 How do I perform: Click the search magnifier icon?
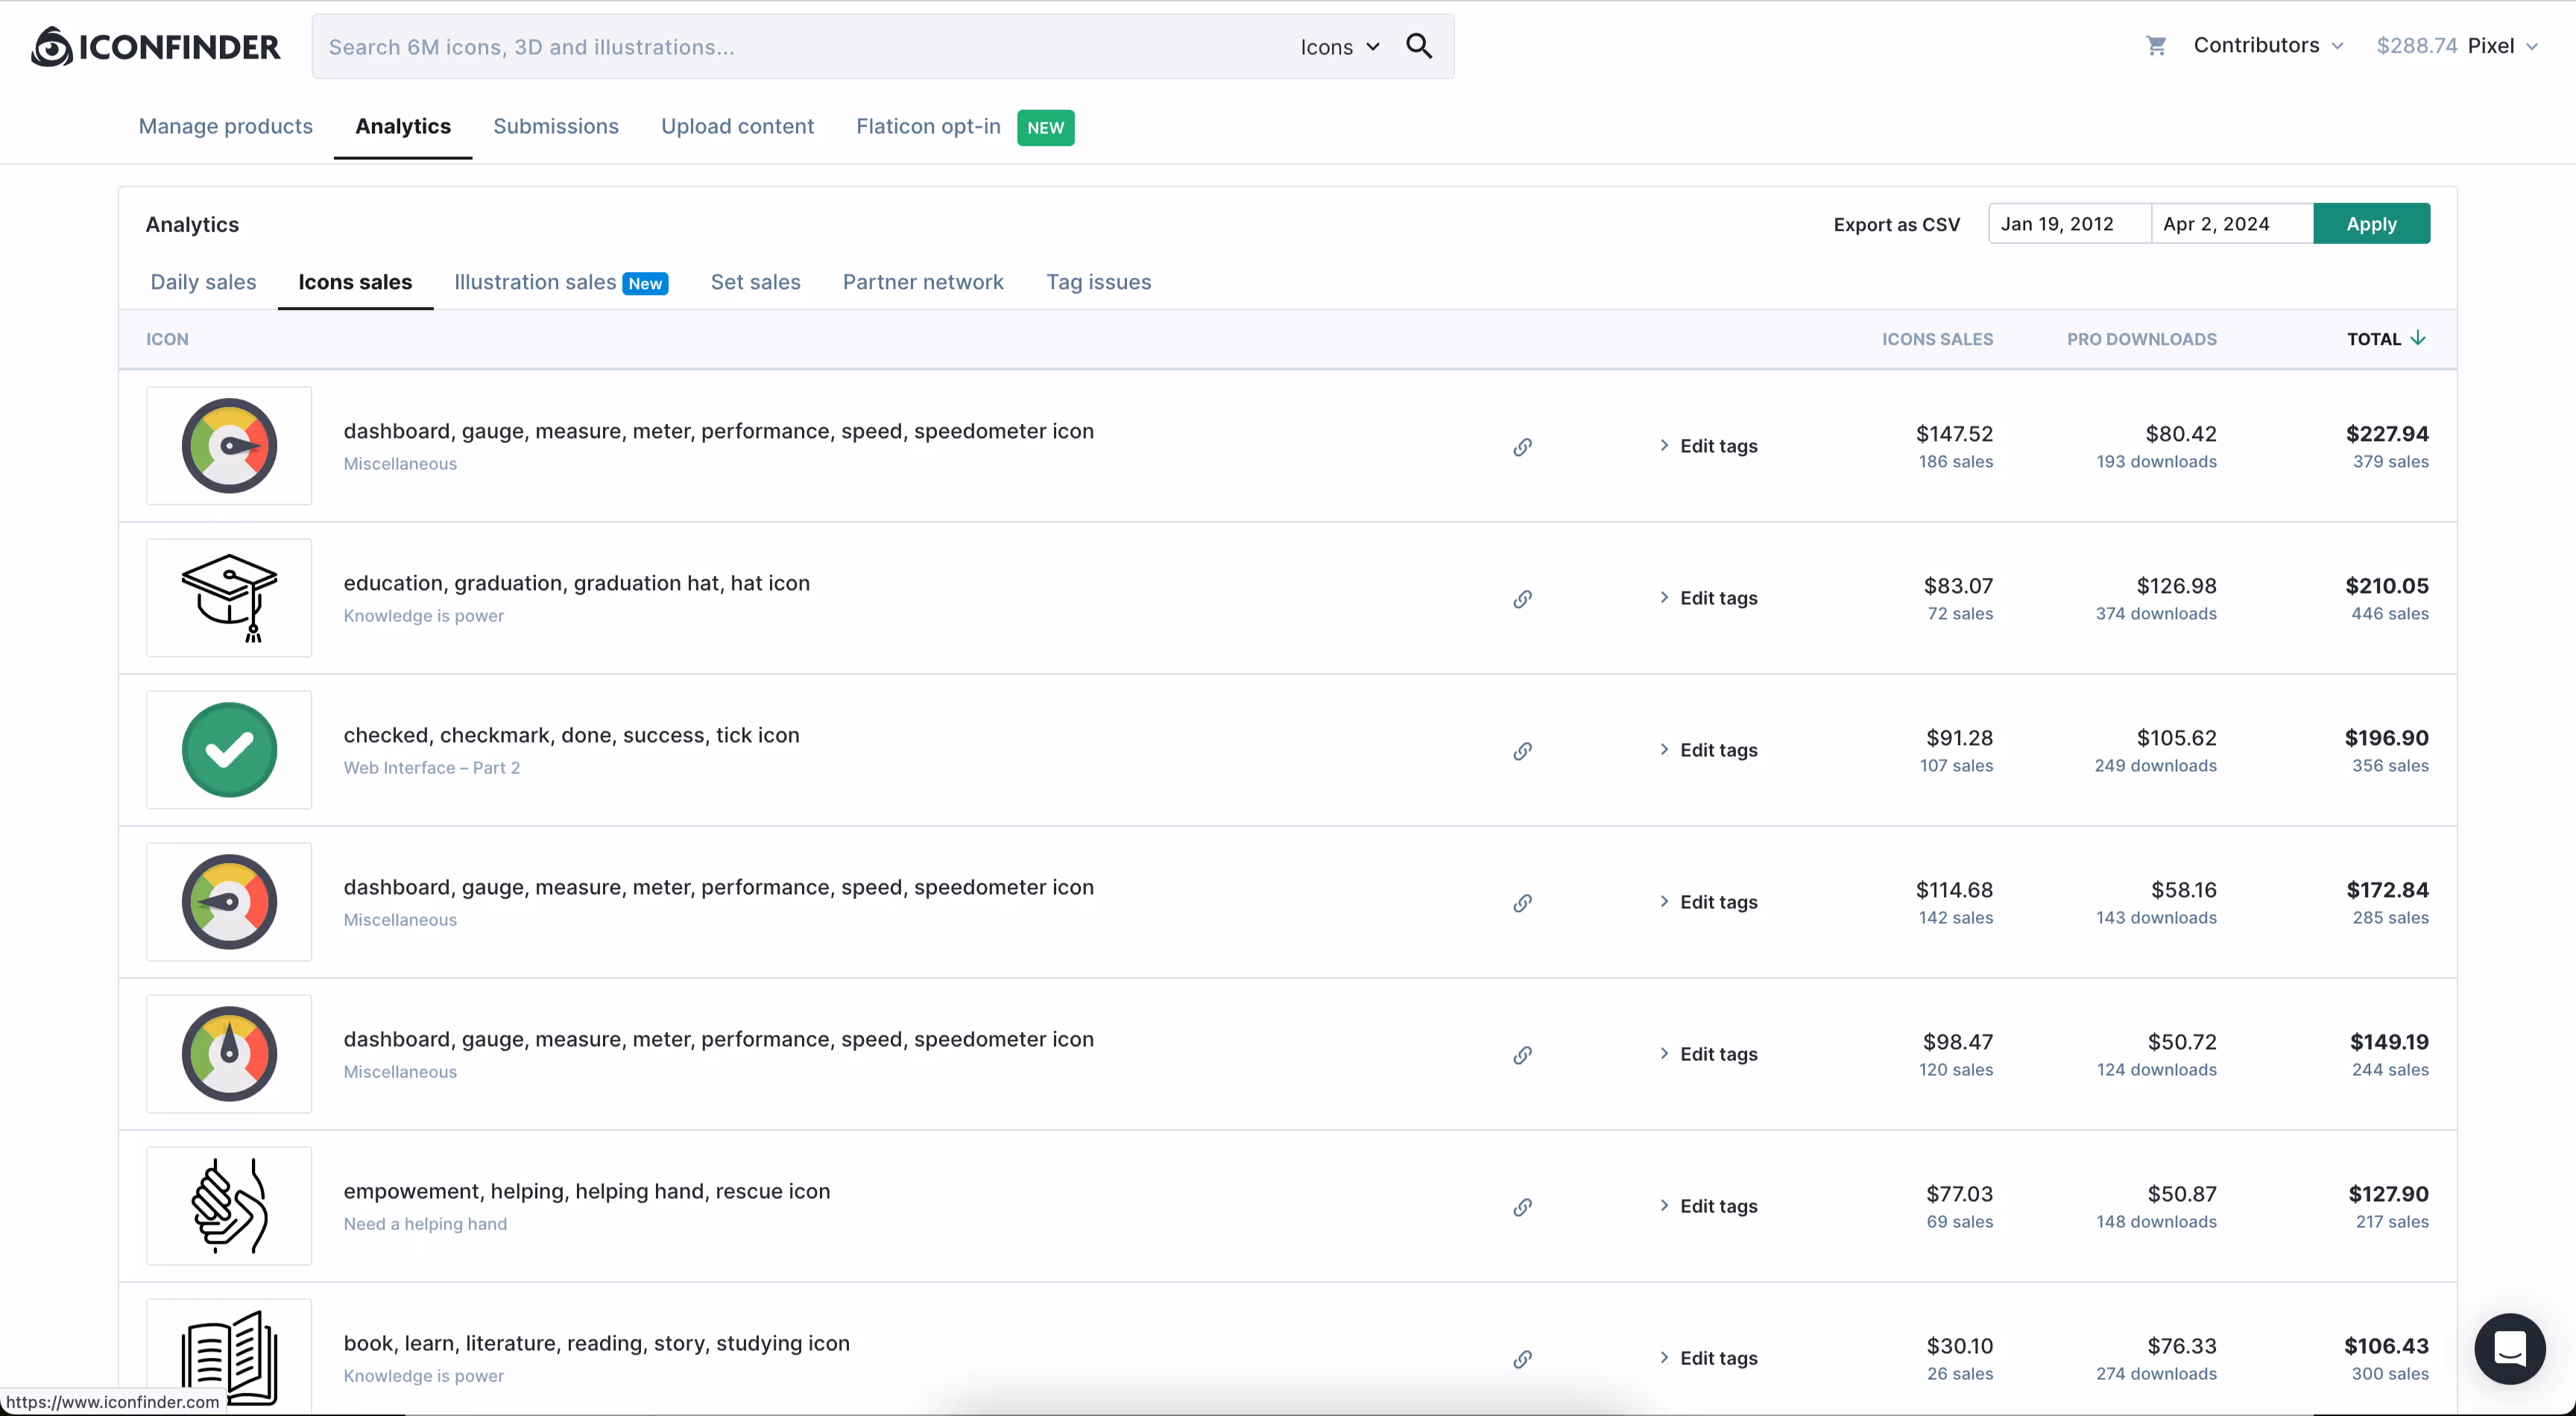coord(1418,46)
